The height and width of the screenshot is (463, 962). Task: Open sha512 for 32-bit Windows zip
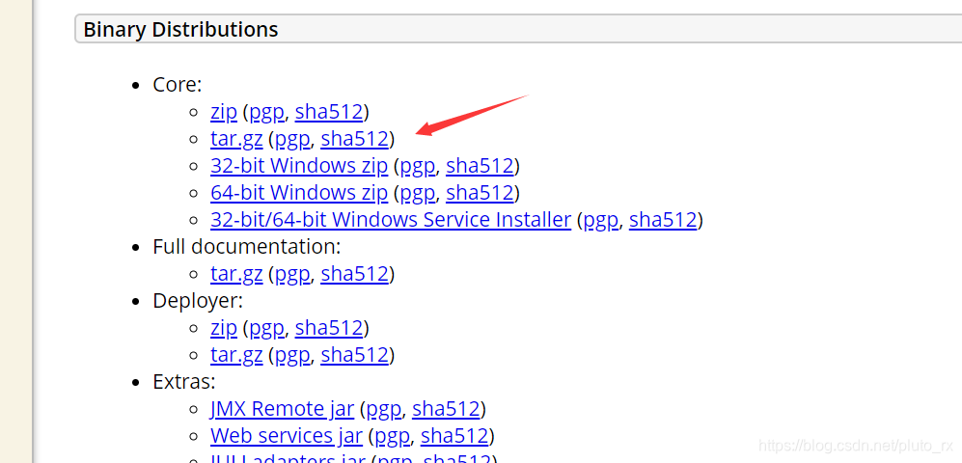coord(480,166)
